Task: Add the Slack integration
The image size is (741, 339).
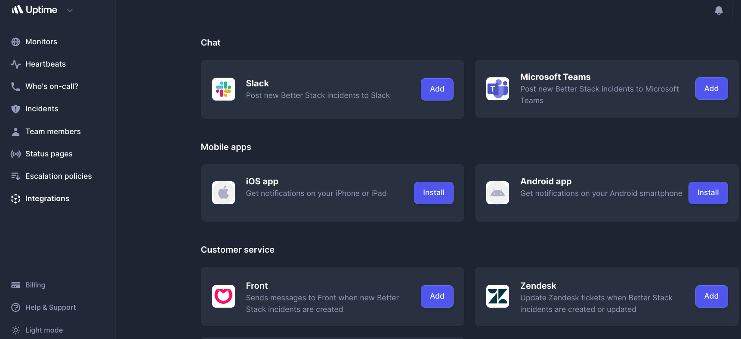Action: (x=437, y=89)
